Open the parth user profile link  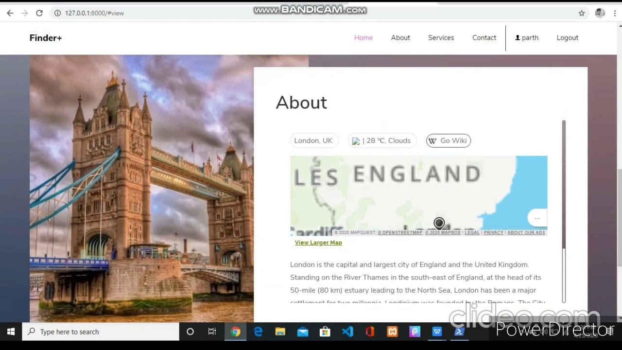(527, 37)
